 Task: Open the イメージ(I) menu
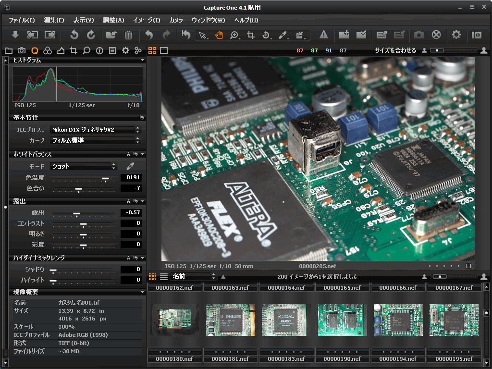coord(147,20)
